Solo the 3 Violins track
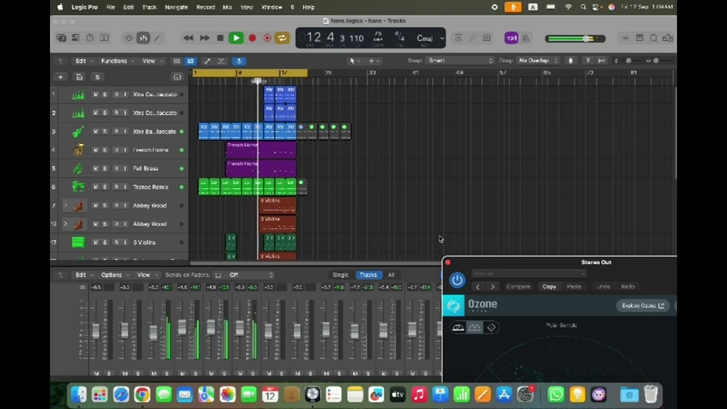727x409 pixels. click(x=105, y=243)
